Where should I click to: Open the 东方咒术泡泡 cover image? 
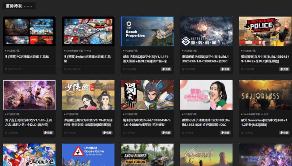click(x=29, y=155)
